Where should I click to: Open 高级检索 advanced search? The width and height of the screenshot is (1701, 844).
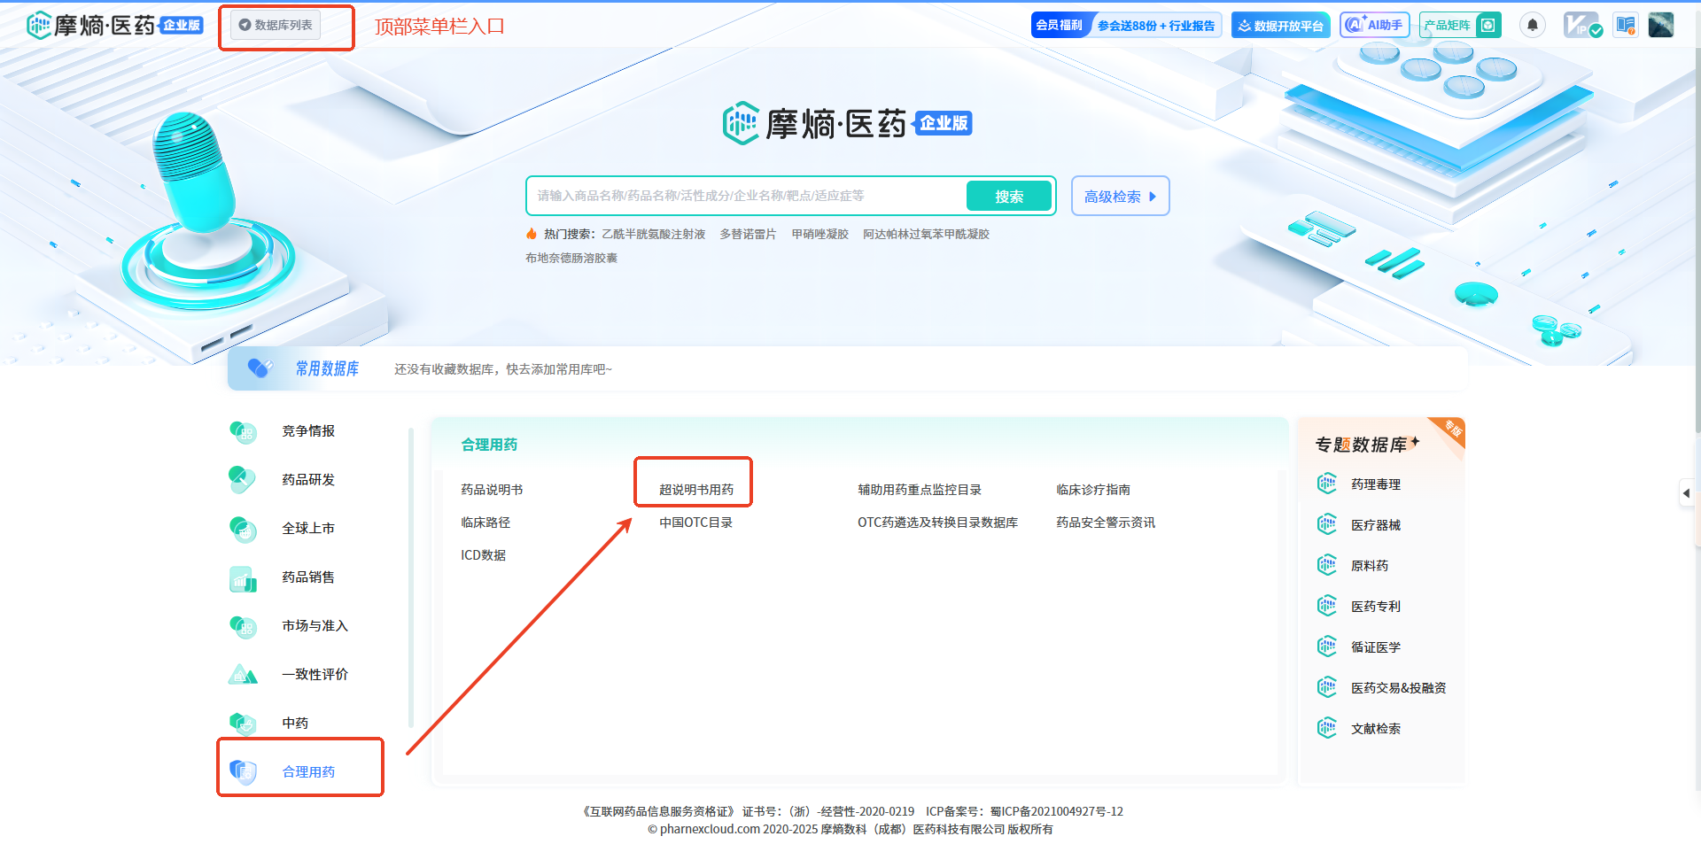point(1120,196)
